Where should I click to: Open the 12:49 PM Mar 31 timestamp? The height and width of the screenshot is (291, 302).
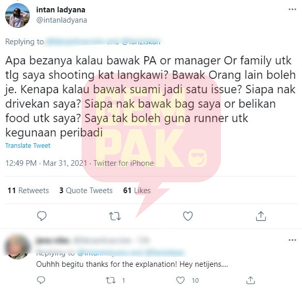[46, 163]
